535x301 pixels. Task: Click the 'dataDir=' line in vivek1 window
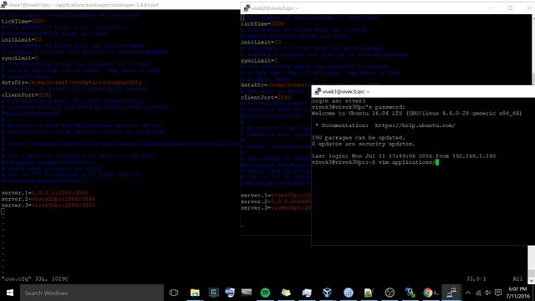pyautogui.click(x=71, y=83)
